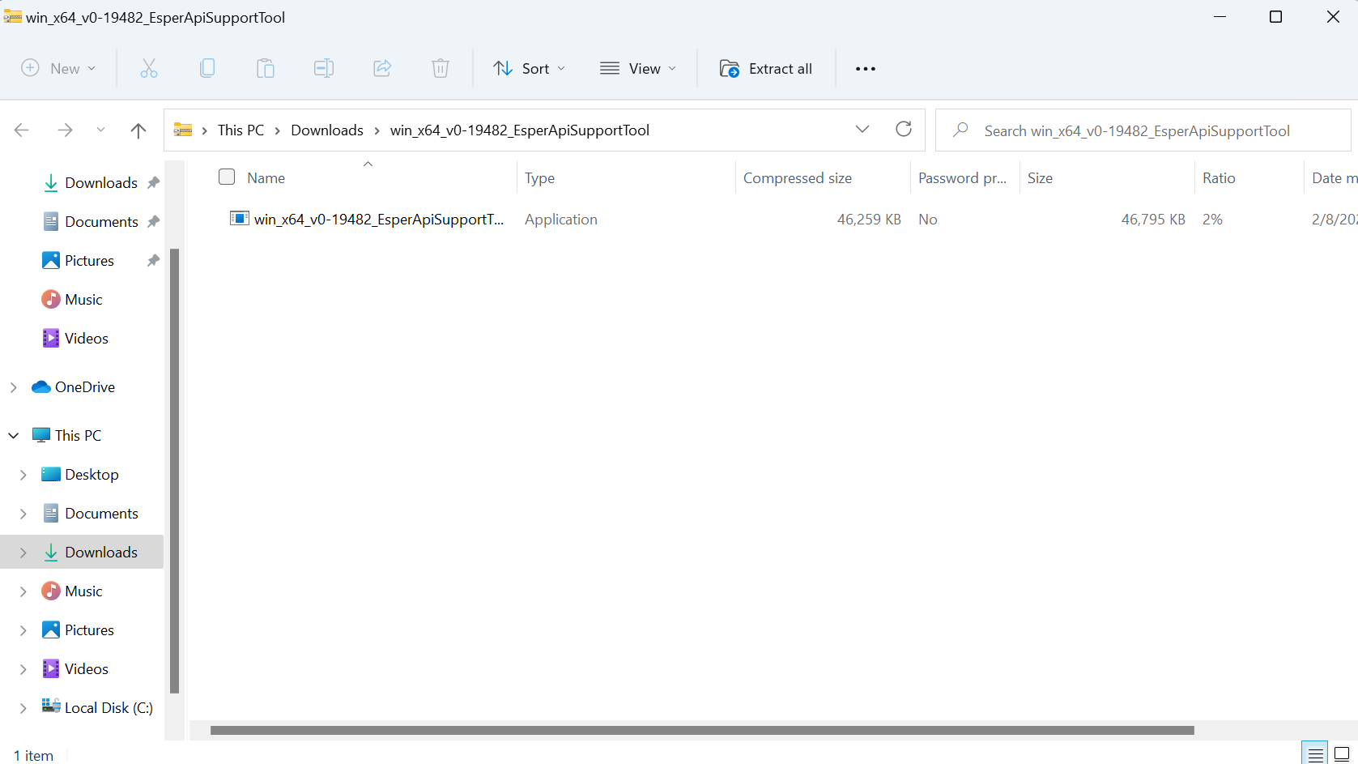Cut the selected item

[x=149, y=68]
